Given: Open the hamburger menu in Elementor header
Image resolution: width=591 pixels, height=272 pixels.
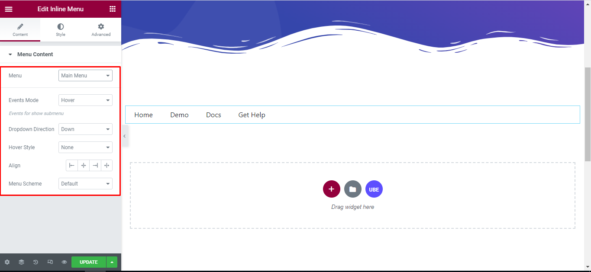Looking at the screenshot, I should click(x=9, y=9).
